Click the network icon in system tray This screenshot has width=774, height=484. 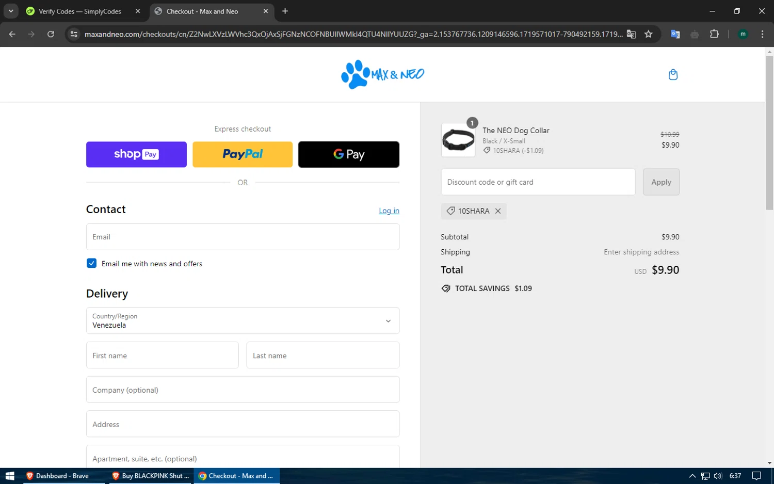[x=705, y=476]
